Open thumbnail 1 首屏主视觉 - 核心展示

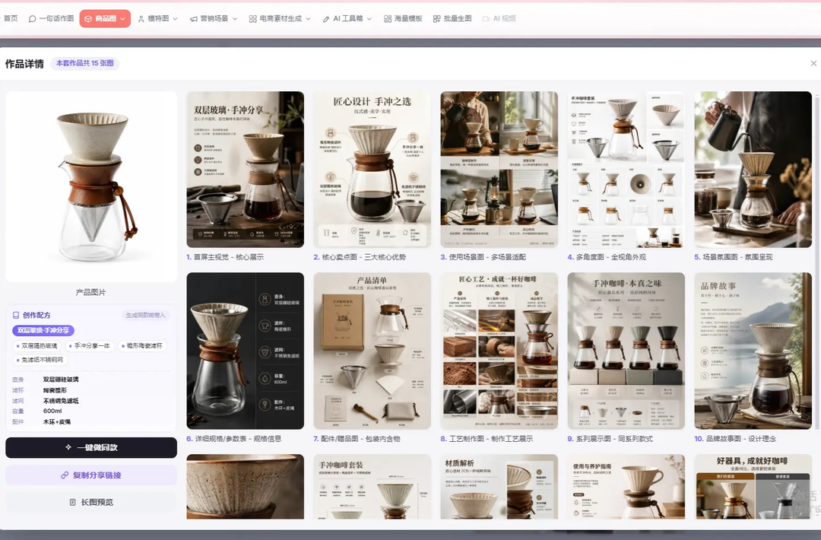pos(245,169)
